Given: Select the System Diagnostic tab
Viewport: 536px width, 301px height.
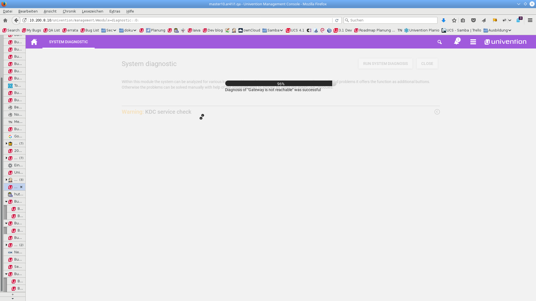Looking at the screenshot, I should 68,42.
